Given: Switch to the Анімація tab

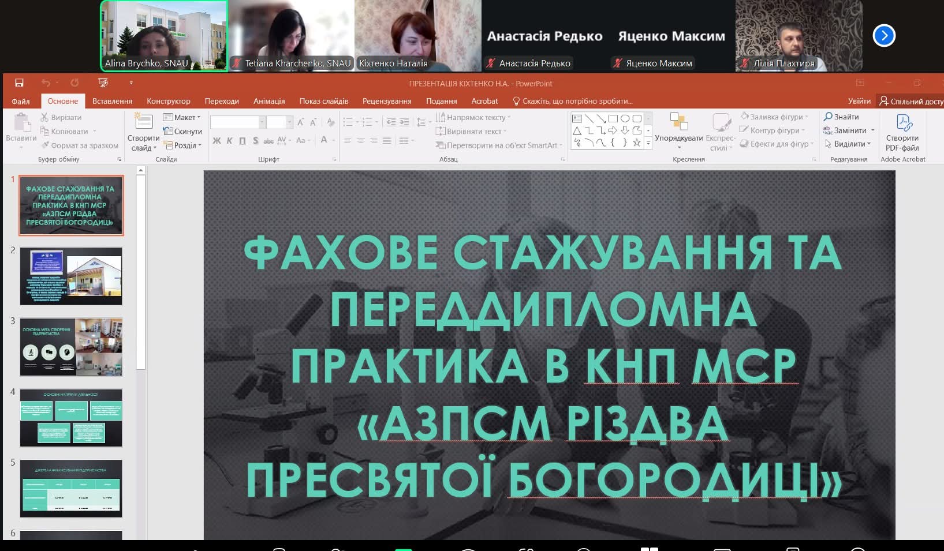Looking at the screenshot, I should pos(269,101).
